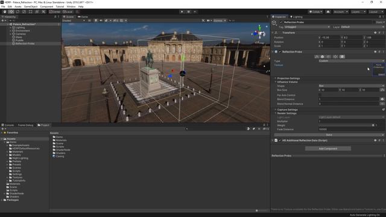
Task: Open HD Additional Reflection Data help icon
Action: [x=375, y=140]
